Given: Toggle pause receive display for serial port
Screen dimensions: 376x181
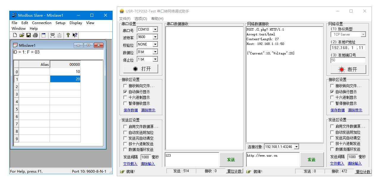Looking at the screenshot, I should click(x=125, y=104).
